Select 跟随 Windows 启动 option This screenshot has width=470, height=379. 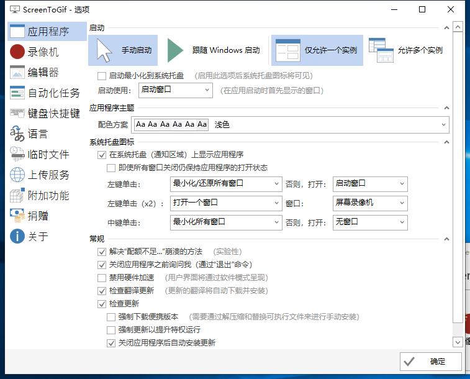click(x=215, y=50)
